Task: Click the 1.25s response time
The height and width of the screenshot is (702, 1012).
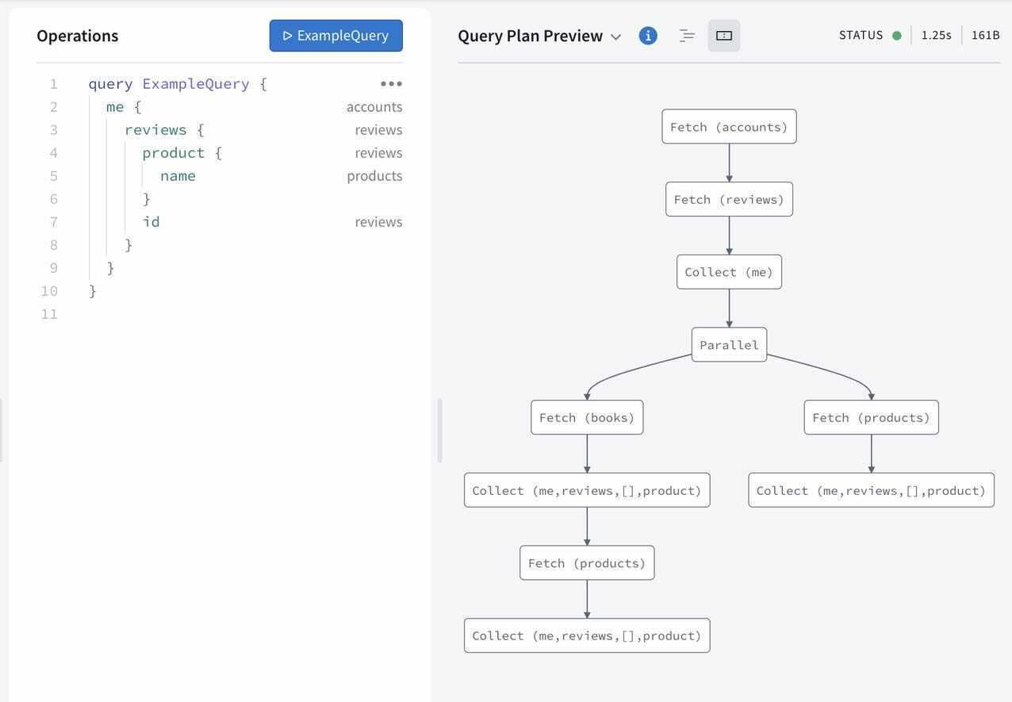Action: (936, 36)
